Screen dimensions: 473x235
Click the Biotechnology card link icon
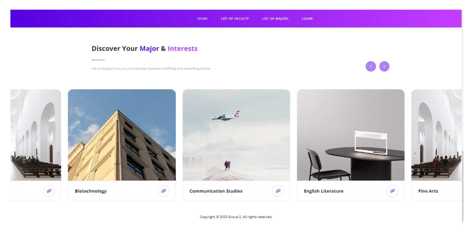tap(163, 191)
